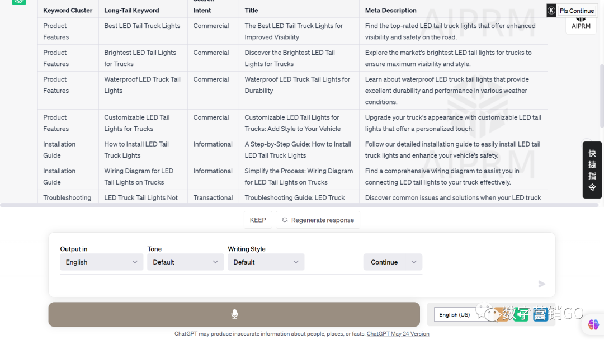The width and height of the screenshot is (604, 340).
Task: Open the Tone Default dropdown
Action: pyautogui.click(x=185, y=262)
